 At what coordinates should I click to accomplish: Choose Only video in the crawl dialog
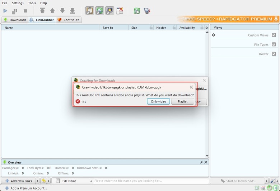[x=158, y=101]
